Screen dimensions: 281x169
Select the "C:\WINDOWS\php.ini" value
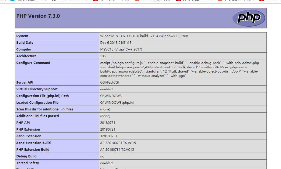pos(117,103)
